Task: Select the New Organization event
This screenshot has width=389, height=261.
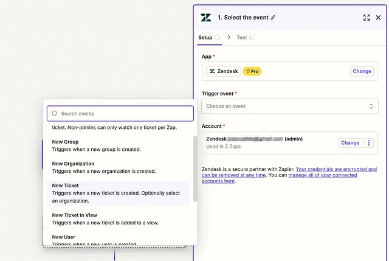Action: (x=119, y=167)
